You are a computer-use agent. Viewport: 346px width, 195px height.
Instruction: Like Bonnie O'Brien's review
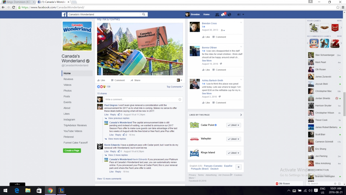point(206,70)
